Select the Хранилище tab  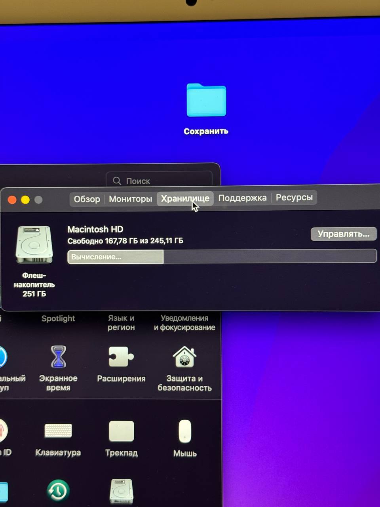(x=185, y=198)
